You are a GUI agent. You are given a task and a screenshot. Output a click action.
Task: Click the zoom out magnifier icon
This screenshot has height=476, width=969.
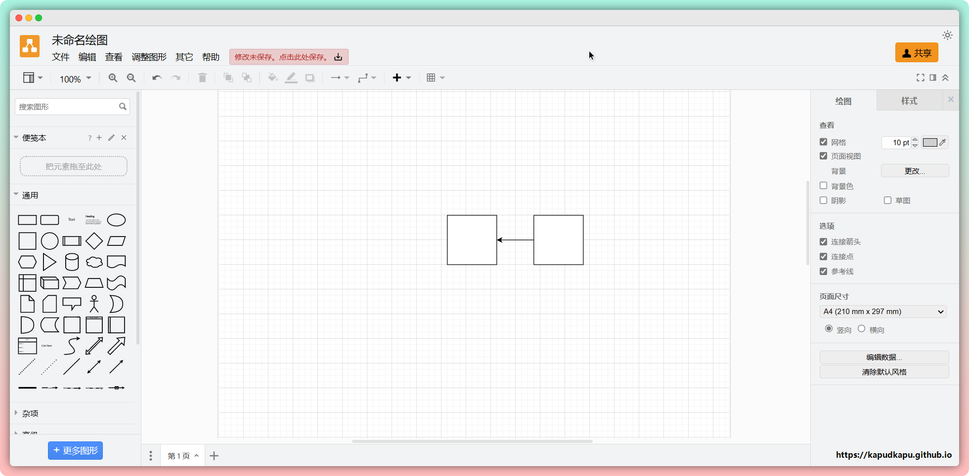[x=131, y=78]
